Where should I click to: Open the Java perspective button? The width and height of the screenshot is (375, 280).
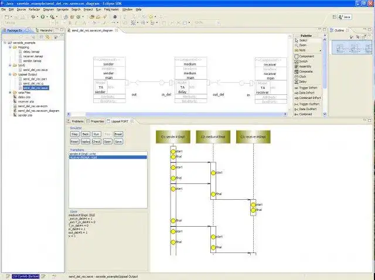(345, 17)
